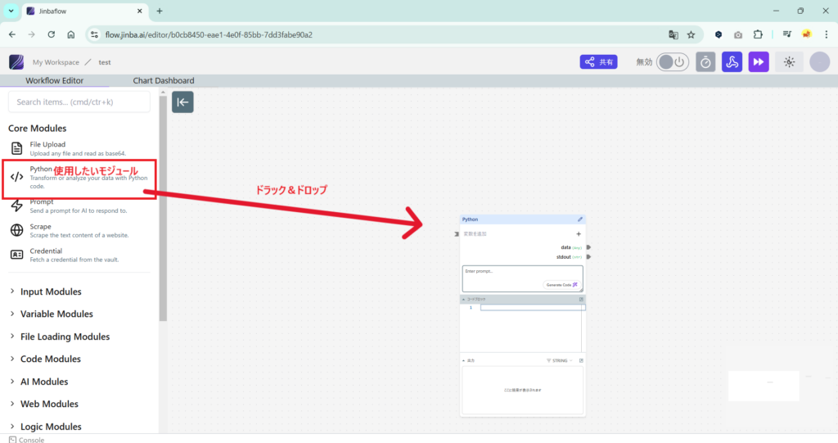The image size is (838, 443).
Task: Click the File Upload module icon
Action: (x=16, y=148)
